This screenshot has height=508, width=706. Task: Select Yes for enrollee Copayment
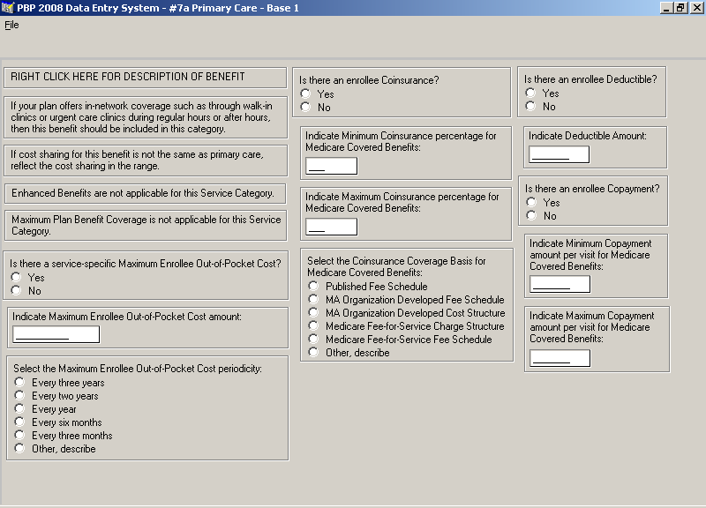click(531, 202)
